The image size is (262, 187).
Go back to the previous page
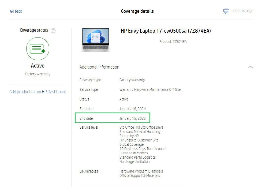coord(16,11)
